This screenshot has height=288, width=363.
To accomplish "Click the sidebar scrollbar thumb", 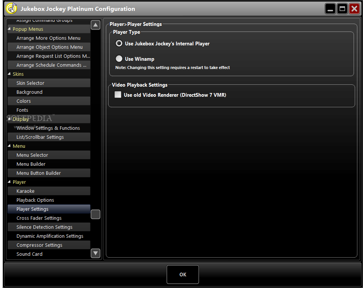I will (96, 214).
